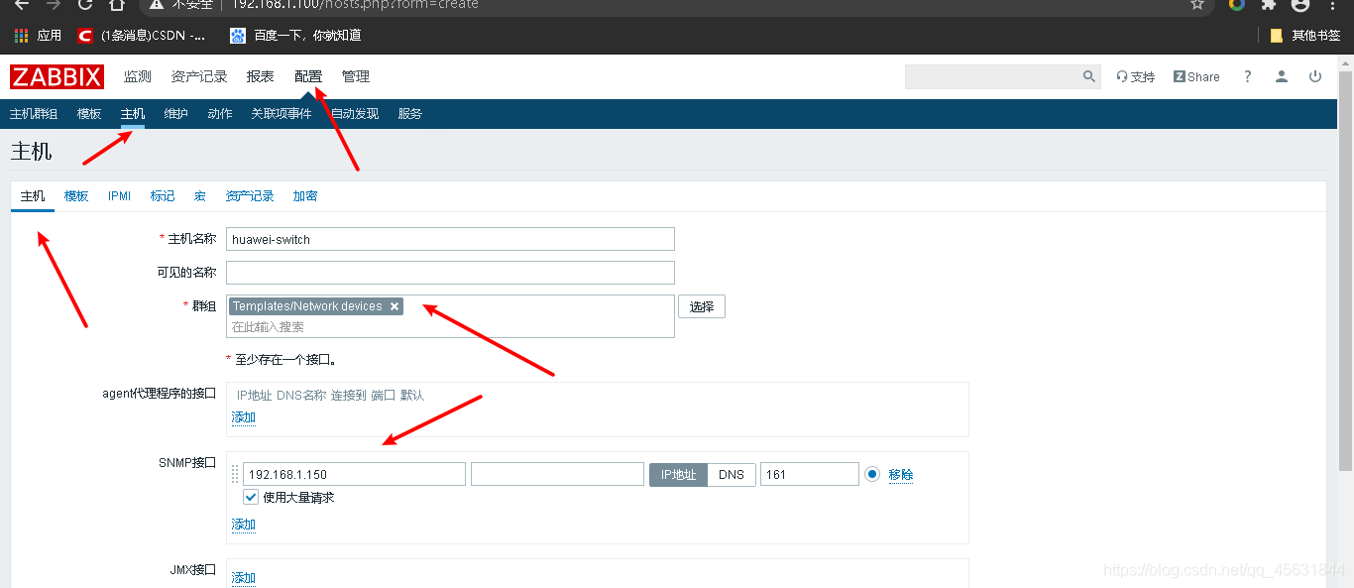The width and height of the screenshot is (1354, 588).
Task: Switch SNMP connect to IP地址
Action: tap(679, 474)
